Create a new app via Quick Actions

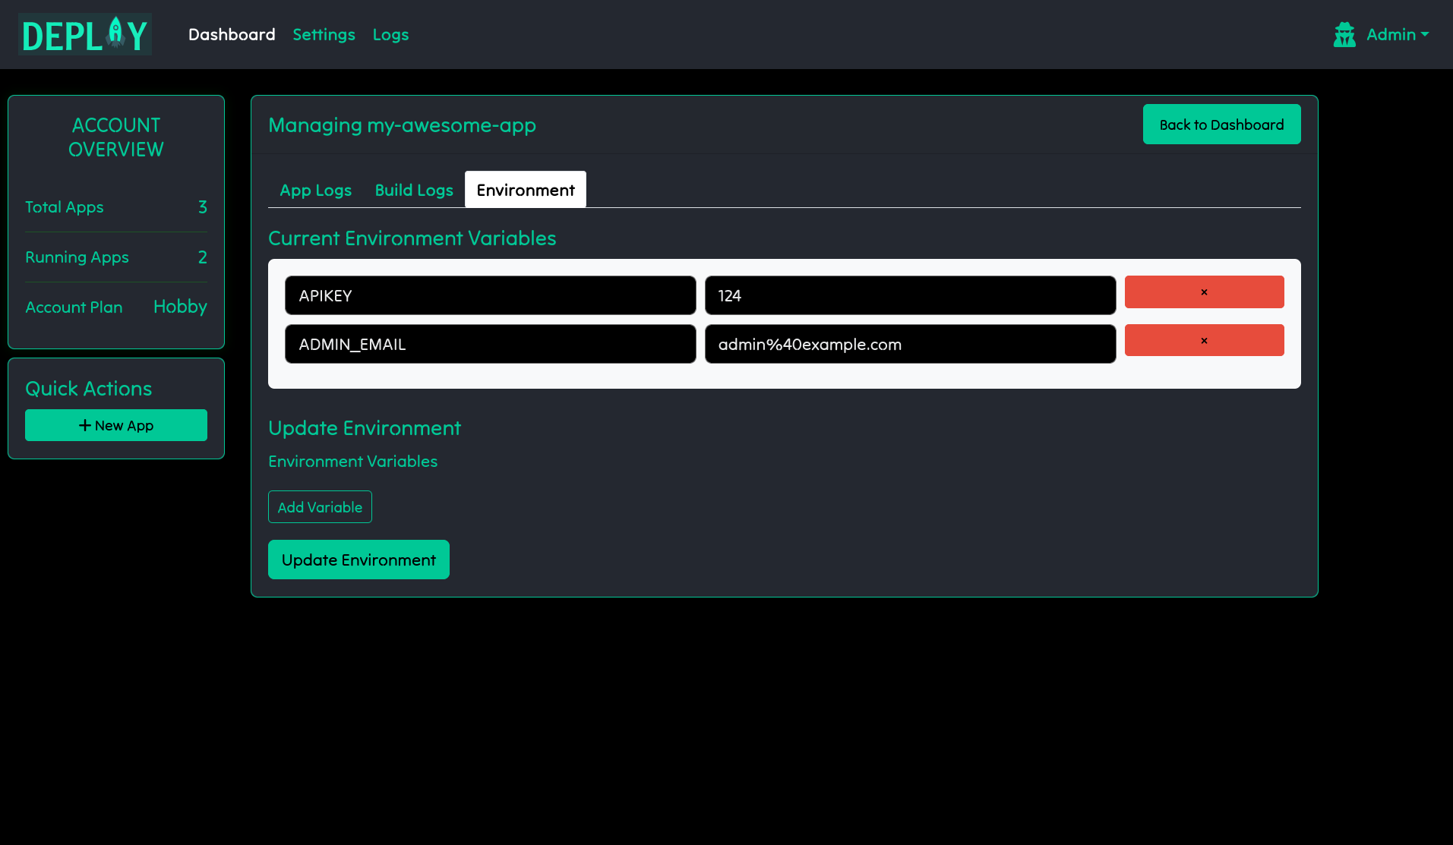[115, 425]
